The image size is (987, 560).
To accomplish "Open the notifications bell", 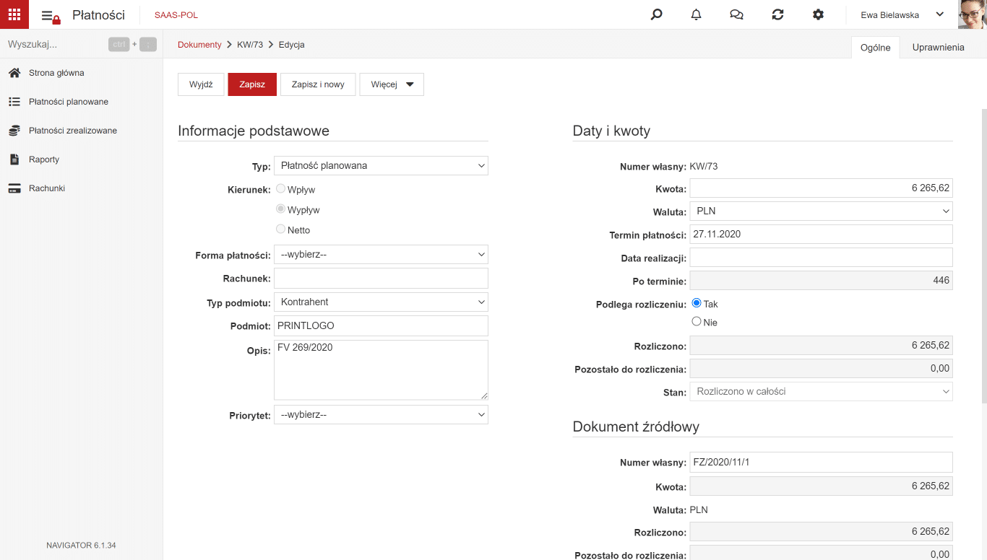I will tap(697, 14).
